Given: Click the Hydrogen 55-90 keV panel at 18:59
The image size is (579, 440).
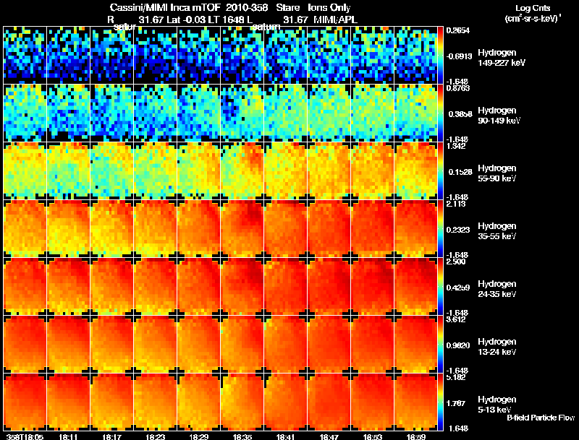Looking at the screenshot, I should pos(416,171).
